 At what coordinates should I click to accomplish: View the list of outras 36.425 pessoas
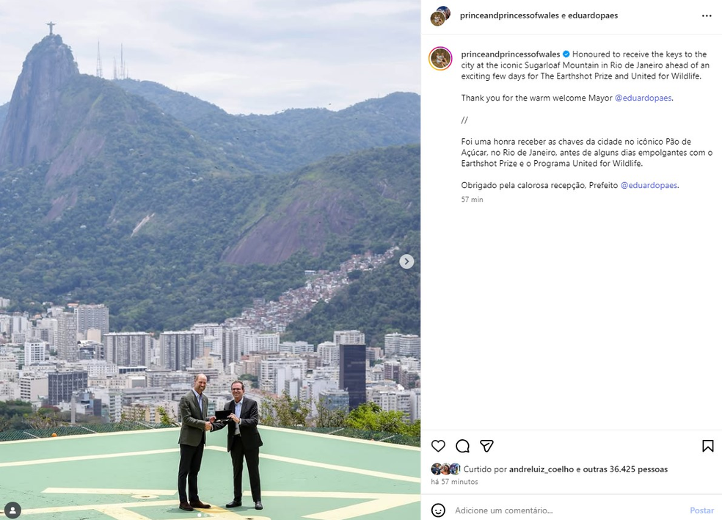point(625,469)
